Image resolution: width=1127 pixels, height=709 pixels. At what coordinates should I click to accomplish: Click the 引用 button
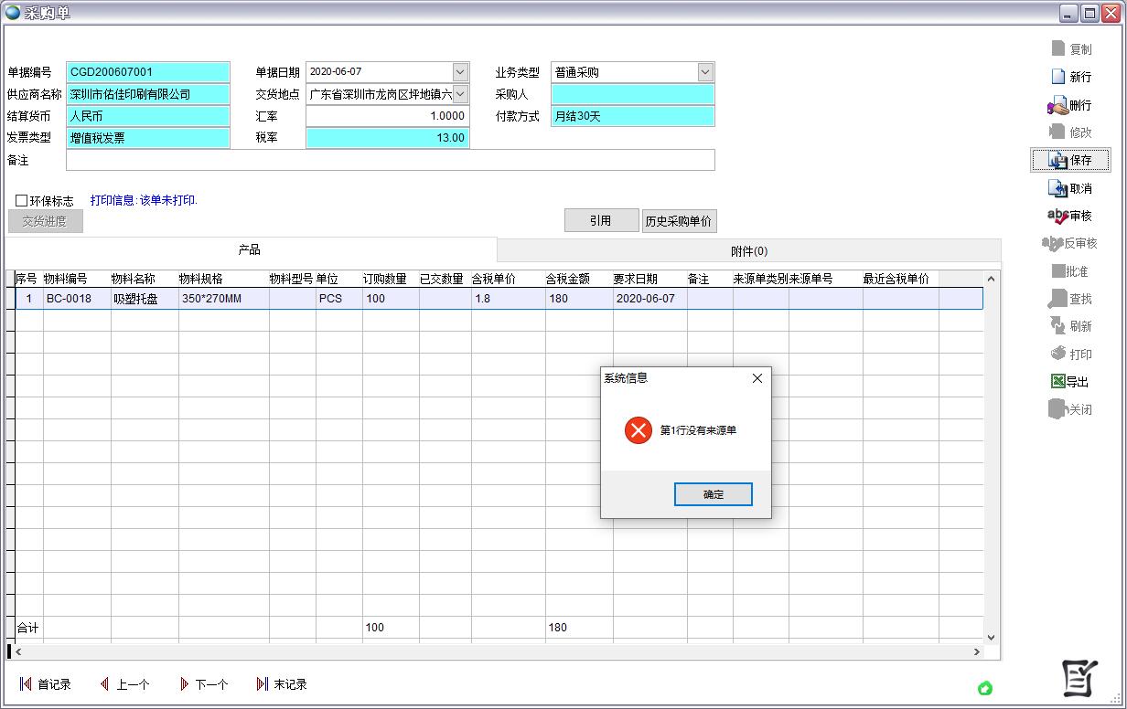click(x=600, y=221)
